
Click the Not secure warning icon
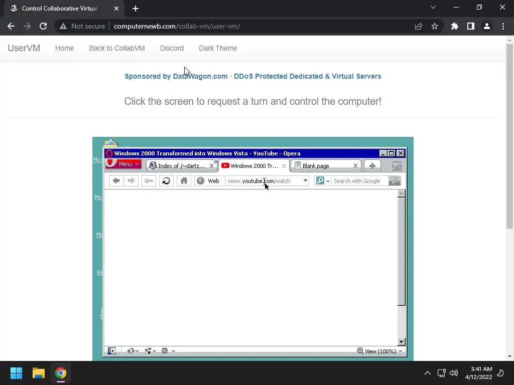coord(63,26)
